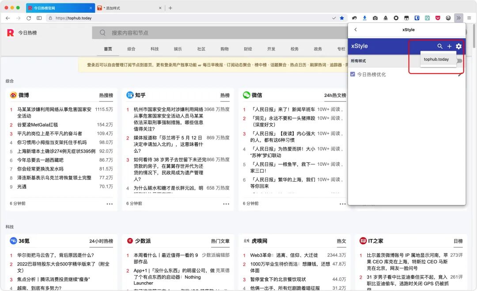Go back with the xStyle panel chevron

point(355,30)
